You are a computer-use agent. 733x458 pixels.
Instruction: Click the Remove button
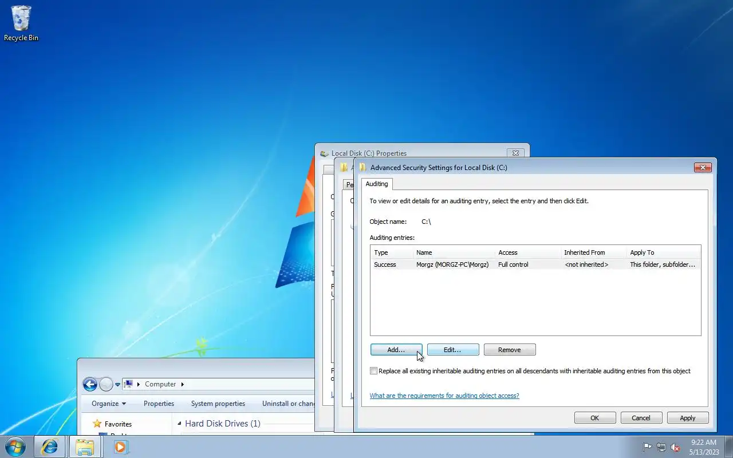(510, 350)
